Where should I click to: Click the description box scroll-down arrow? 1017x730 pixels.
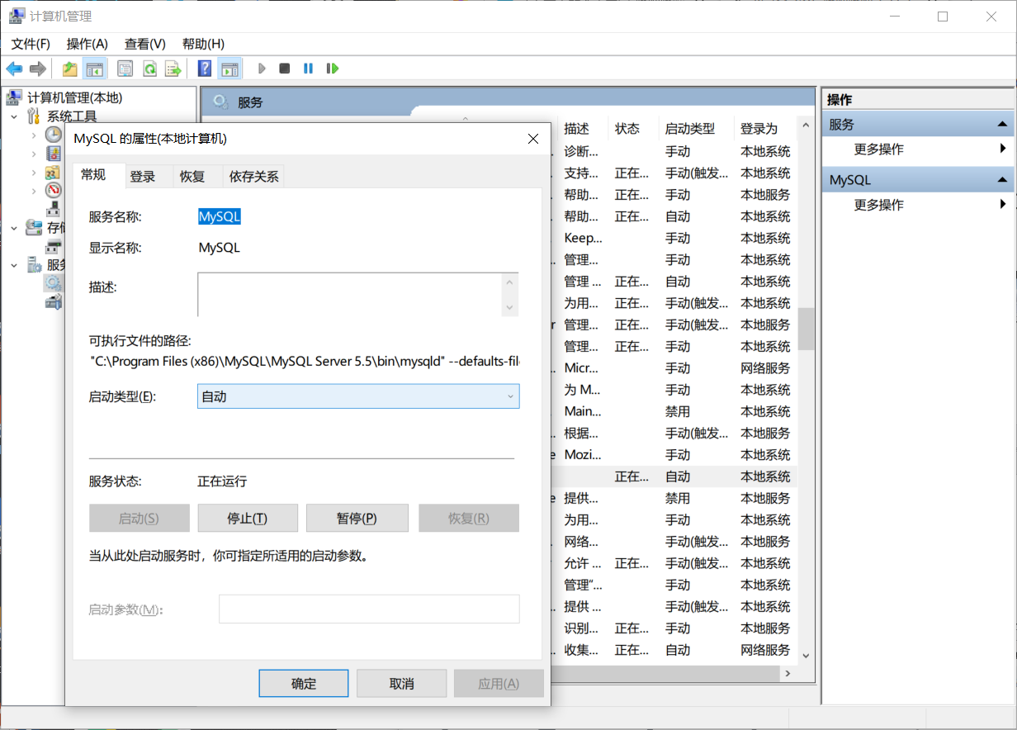(x=510, y=307)
